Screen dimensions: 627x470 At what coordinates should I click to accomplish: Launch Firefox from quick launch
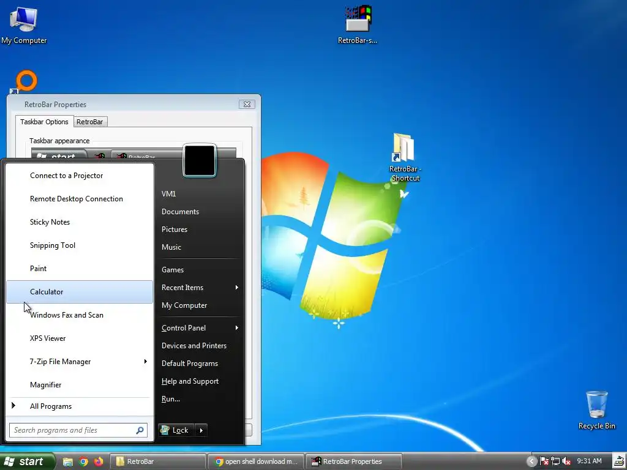(x=99, y=461)
